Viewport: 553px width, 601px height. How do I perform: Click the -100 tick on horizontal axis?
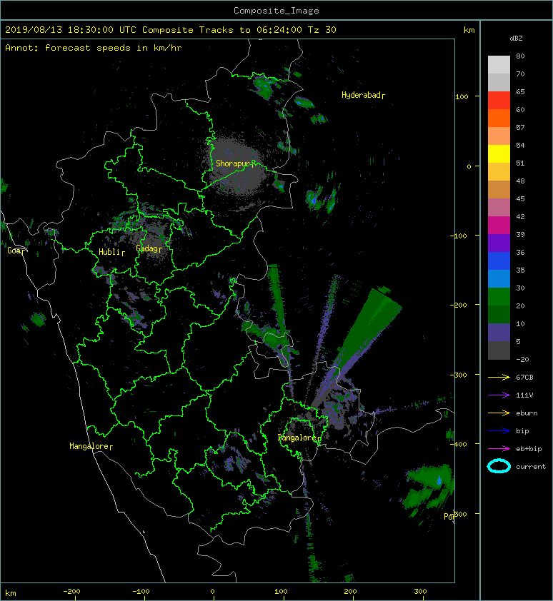point(141,592)
